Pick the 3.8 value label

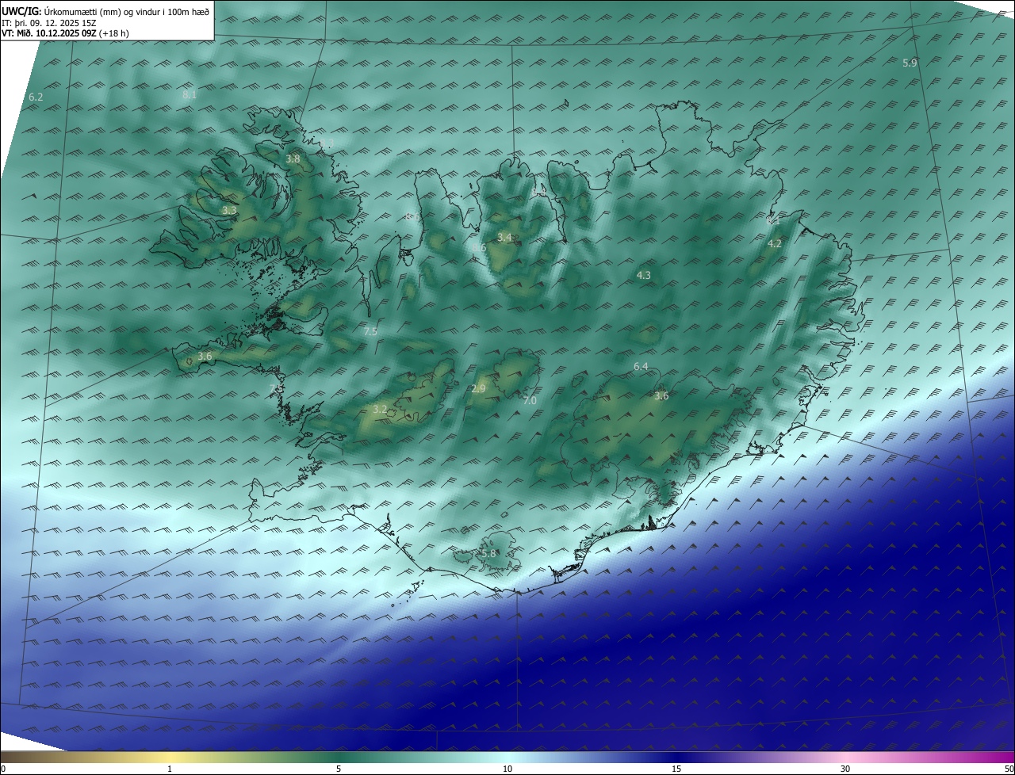point(293,158)
